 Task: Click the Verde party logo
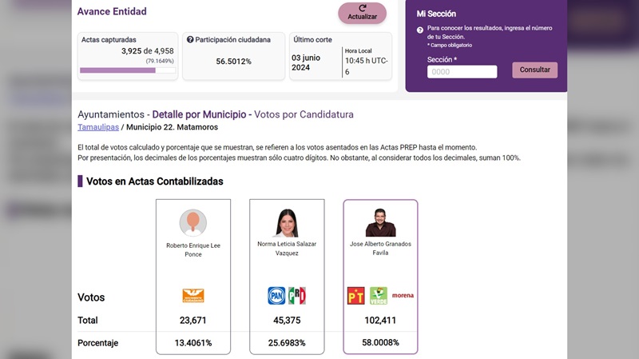click(378, 296)
